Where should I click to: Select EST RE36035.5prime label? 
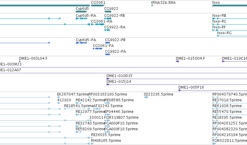point(106,135)
